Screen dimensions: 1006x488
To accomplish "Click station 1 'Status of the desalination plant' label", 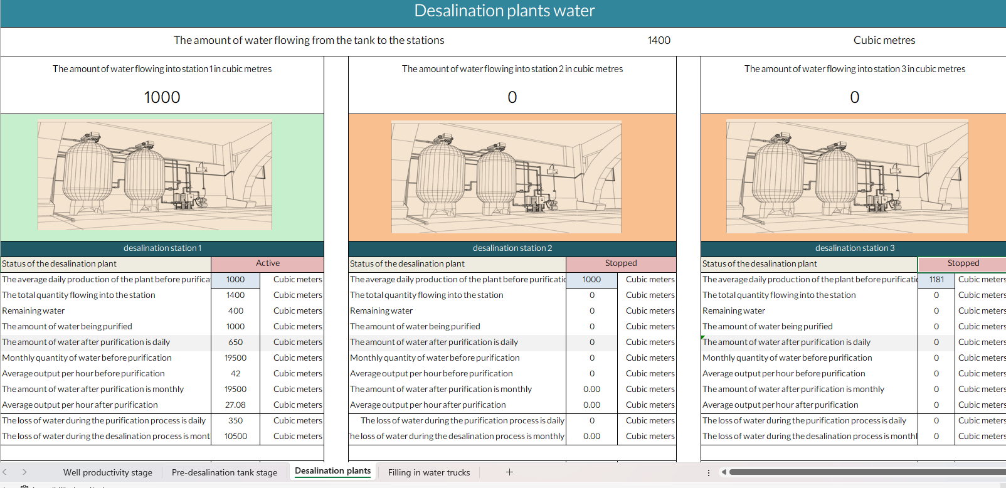I will [x=59, y=264].
